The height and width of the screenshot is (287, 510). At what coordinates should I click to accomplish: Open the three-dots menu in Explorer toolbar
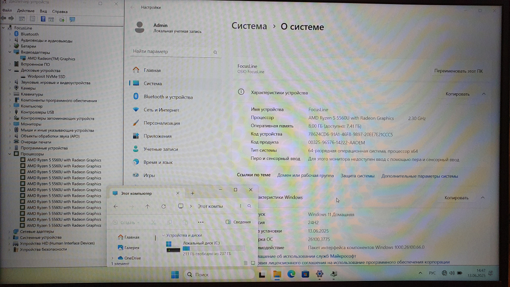[x=200, y=222]
